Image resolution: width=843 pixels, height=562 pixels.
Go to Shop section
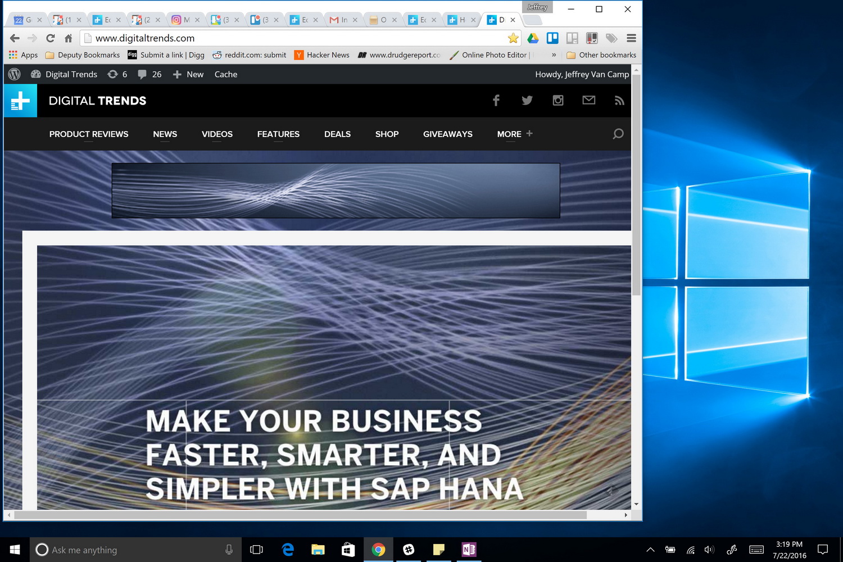[387, 134]
